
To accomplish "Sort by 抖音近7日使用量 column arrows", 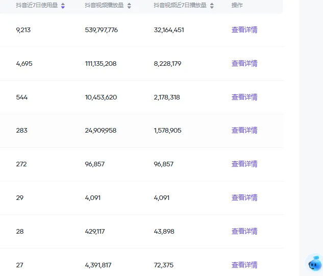I will click(x=63, y=6).
